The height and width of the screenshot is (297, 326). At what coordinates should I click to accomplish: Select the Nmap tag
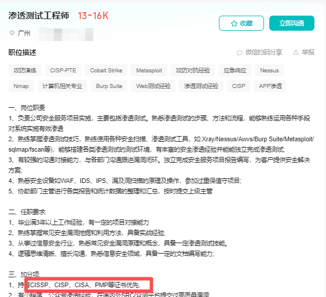(21, 86)
